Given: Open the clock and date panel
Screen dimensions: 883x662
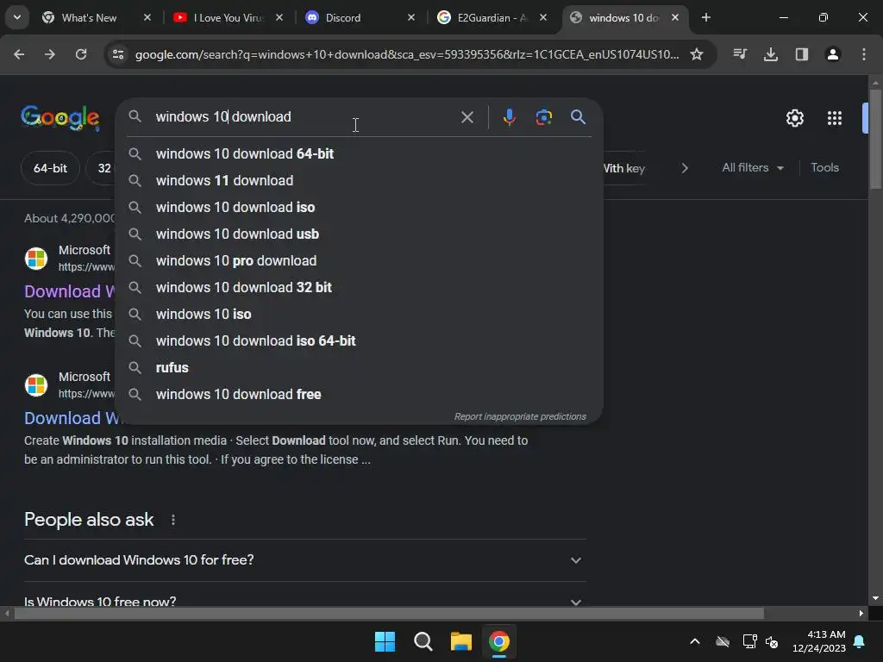Looking at the screenshot, I should point(819,641).
